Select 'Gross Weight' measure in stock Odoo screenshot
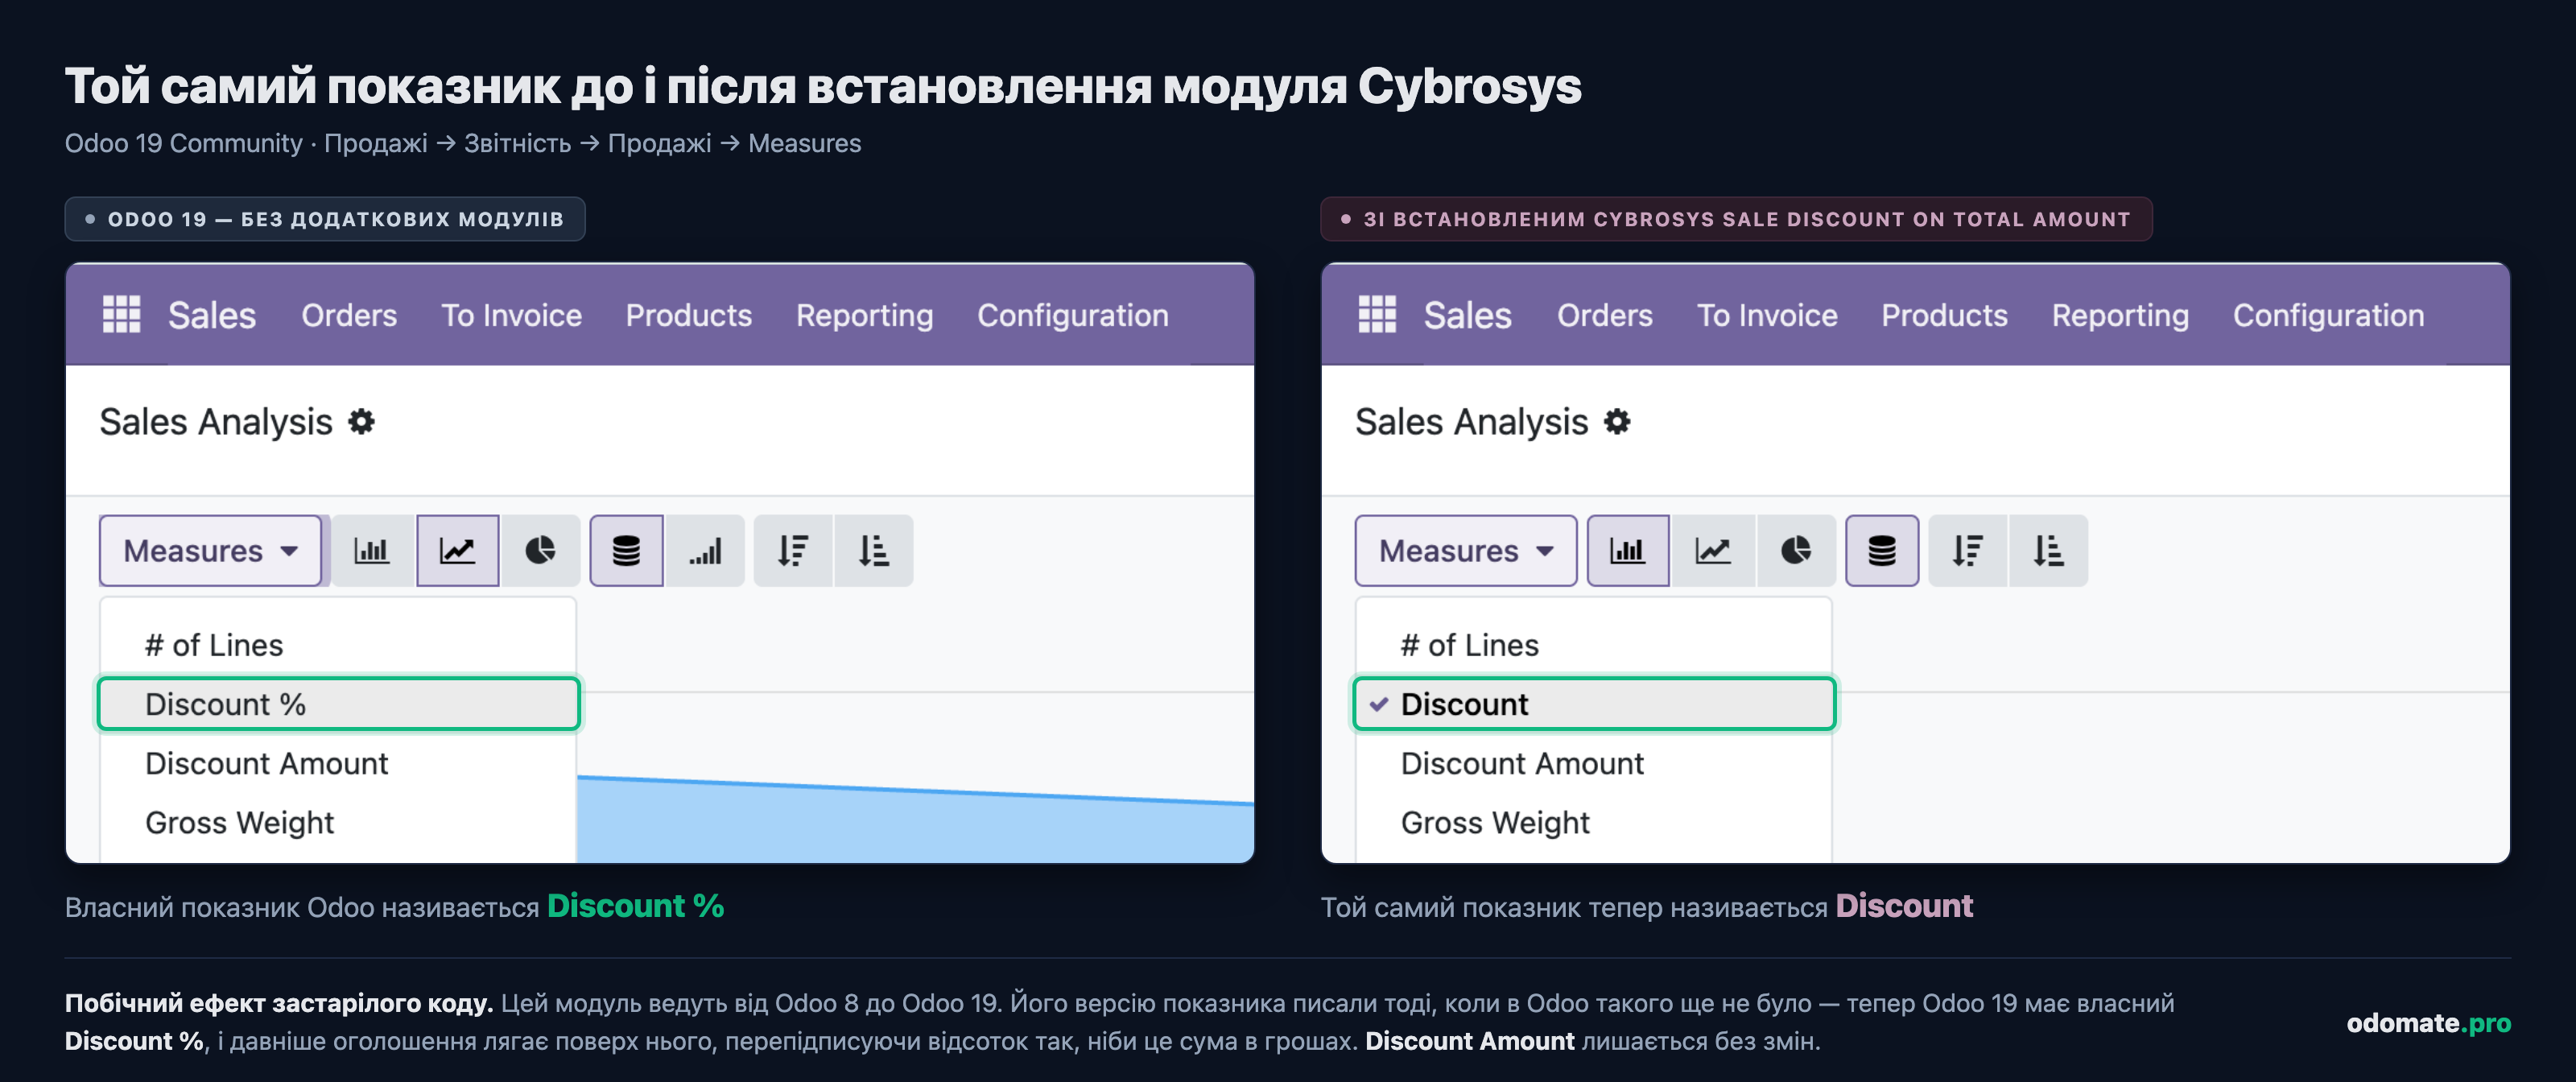Viewport: 2576px width, 1082px height. (x=338, y=822)
